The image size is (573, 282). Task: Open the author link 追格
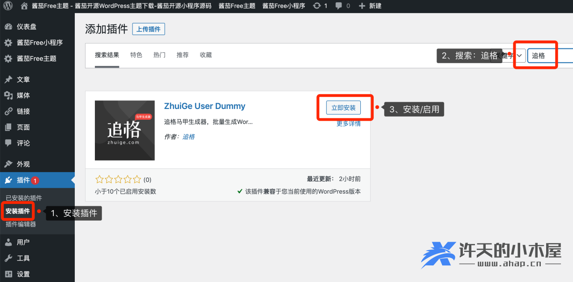[x=188, y=137]
